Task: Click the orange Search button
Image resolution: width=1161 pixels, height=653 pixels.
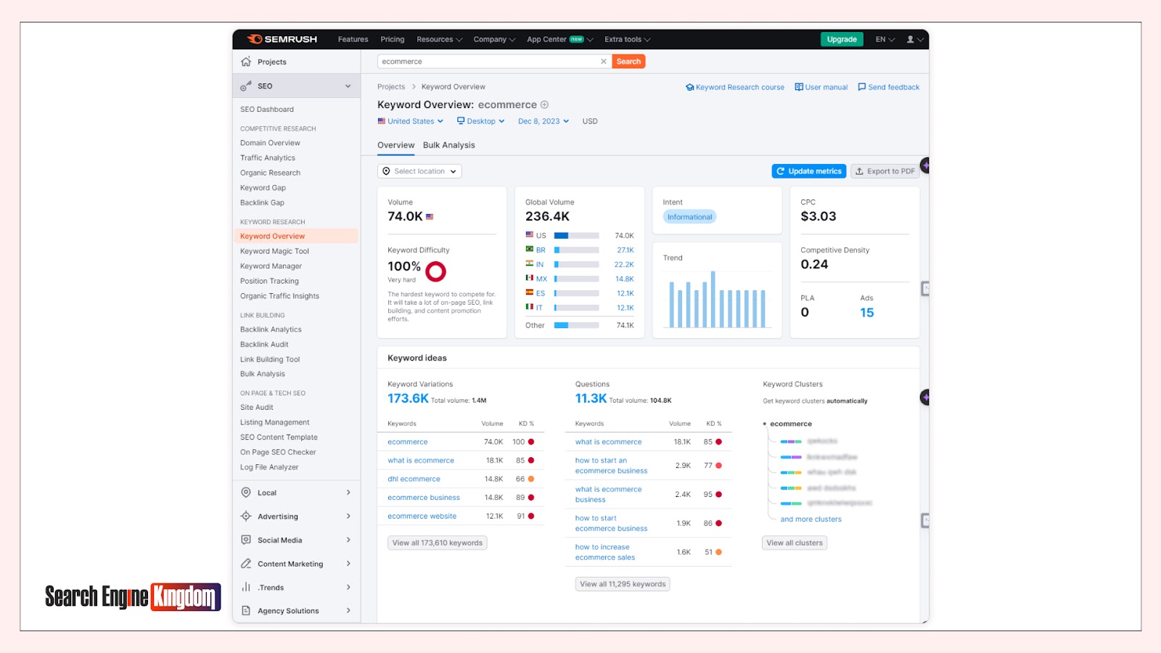Action: [628, 62]
